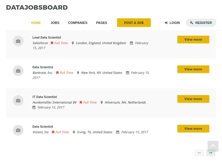Expand the Pages menu

coord(102,23)
